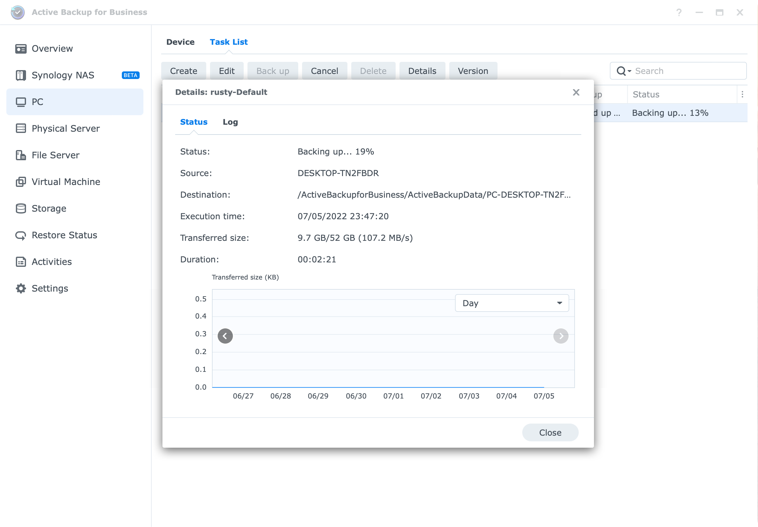Click the Cancel task button
This screenshot has height=527, width=758.
pos(325,71)
